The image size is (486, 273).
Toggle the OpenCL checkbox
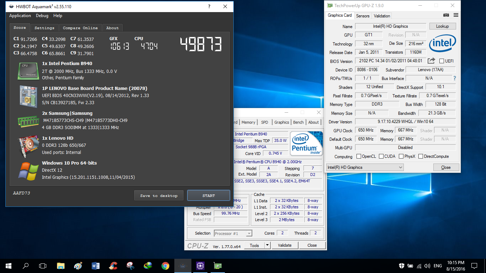[x=358, y=156]
